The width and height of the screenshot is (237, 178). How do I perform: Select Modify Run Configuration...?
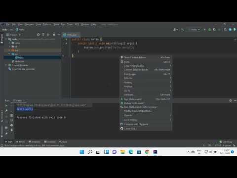coord(146,111)
